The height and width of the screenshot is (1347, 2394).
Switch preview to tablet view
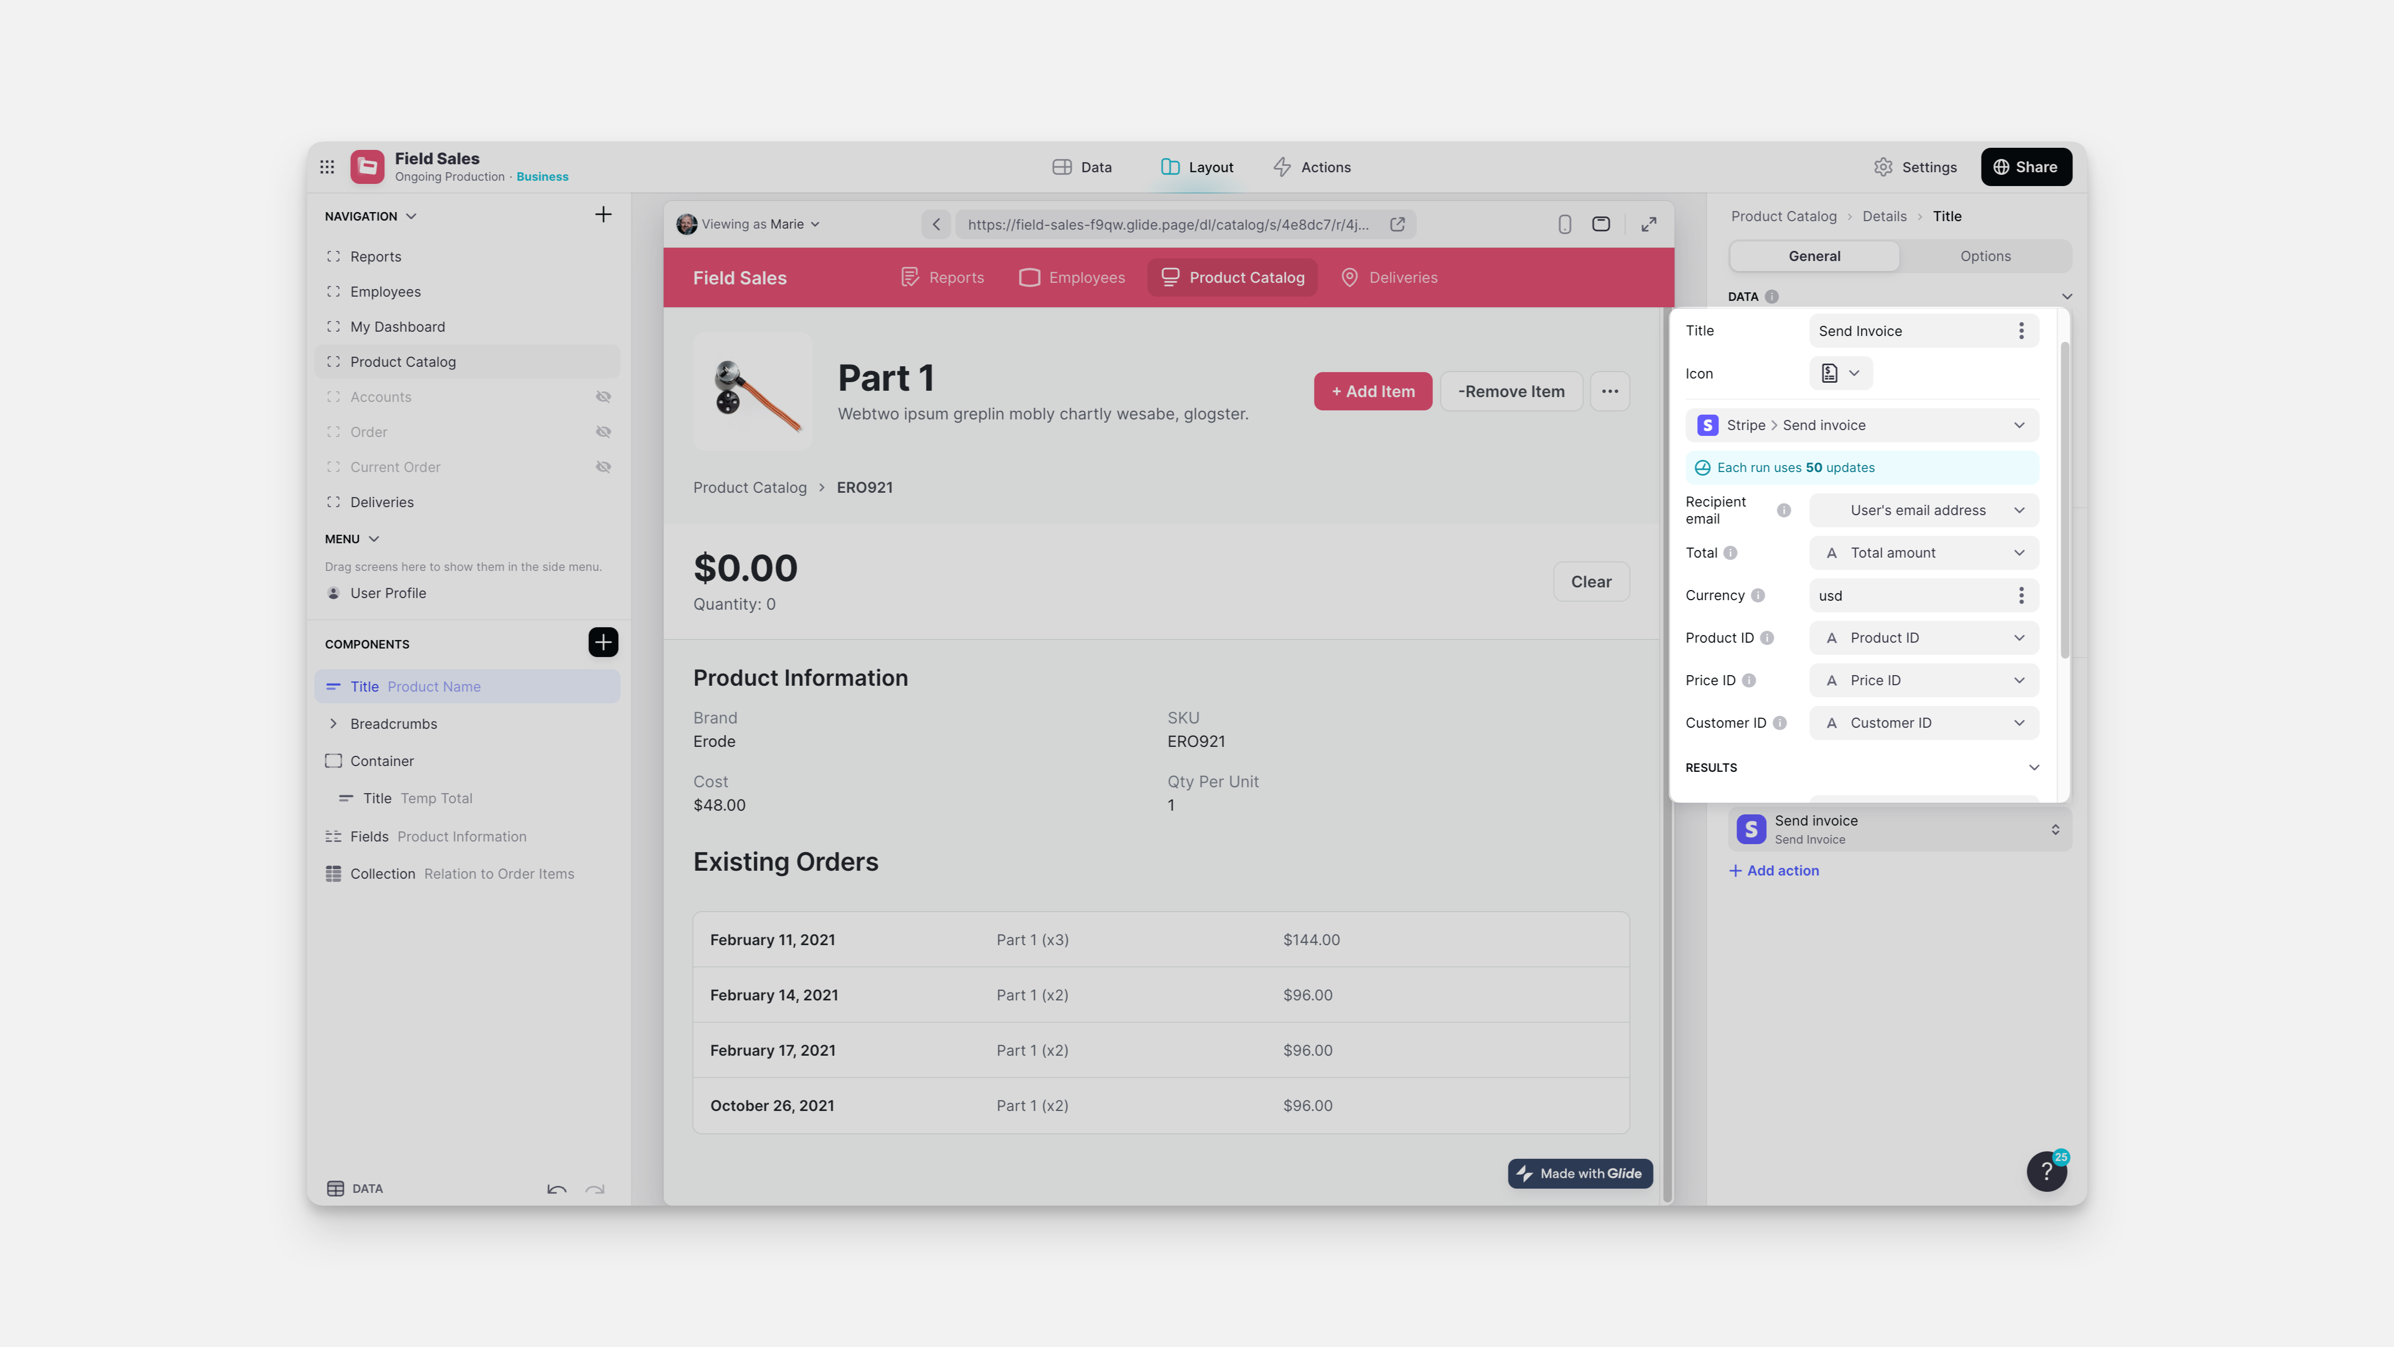[1601, 224]
